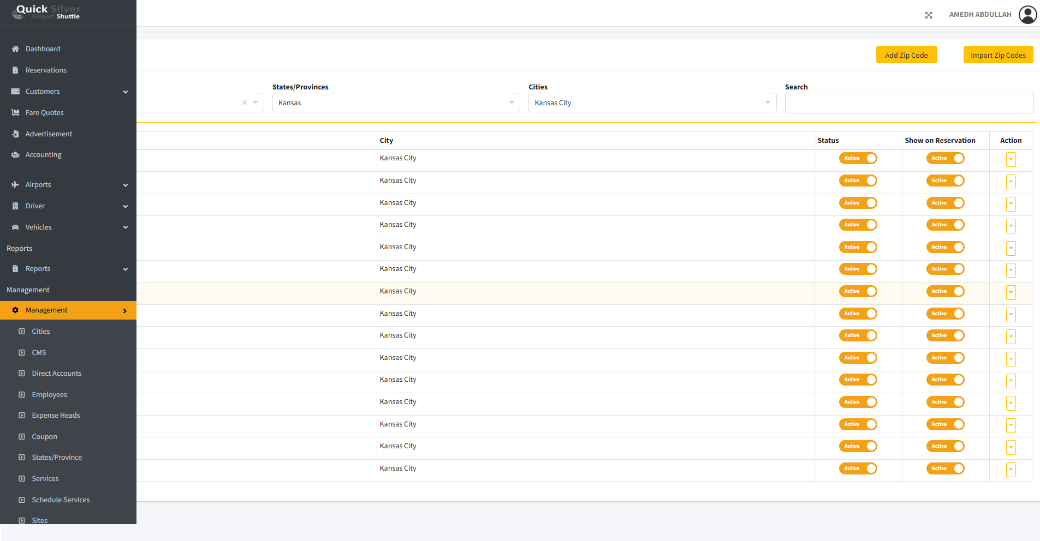Click the Search input field
The height and width of the screenshot is (541, 1040).
[908, 103]
